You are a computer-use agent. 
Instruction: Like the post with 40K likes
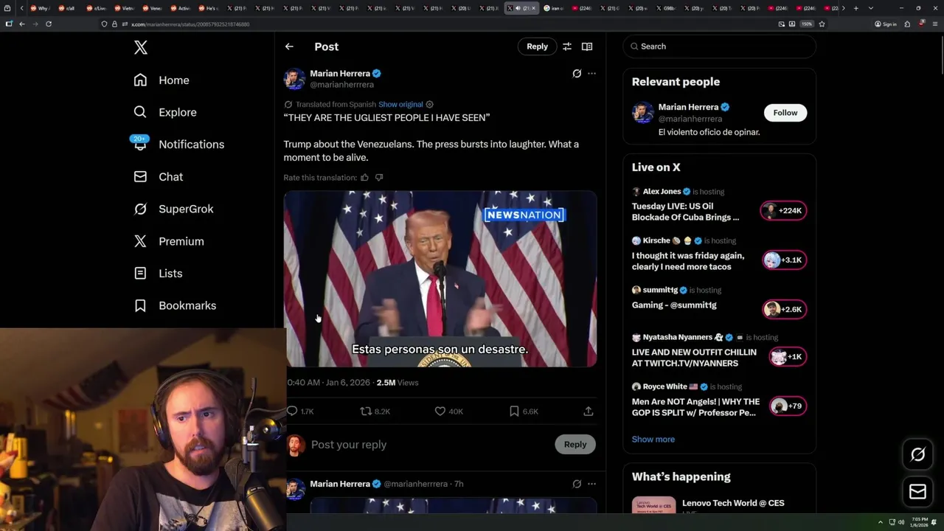coord(440,412)
